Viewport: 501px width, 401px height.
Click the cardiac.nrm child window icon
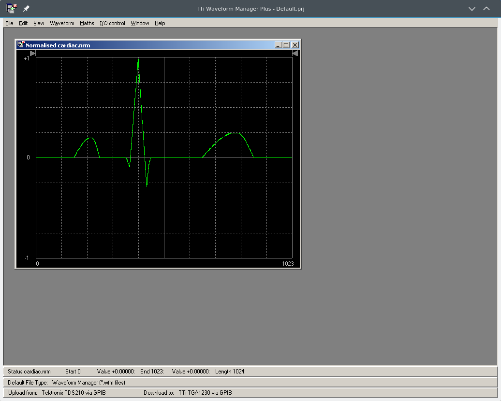click(21, 45)
